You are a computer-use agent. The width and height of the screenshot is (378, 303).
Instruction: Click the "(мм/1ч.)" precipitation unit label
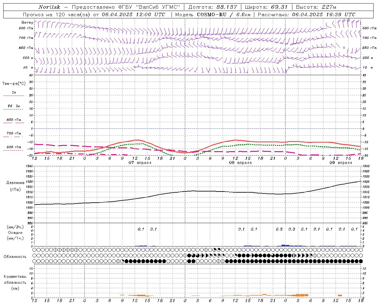pyautogui.click(x=15, y=238)
